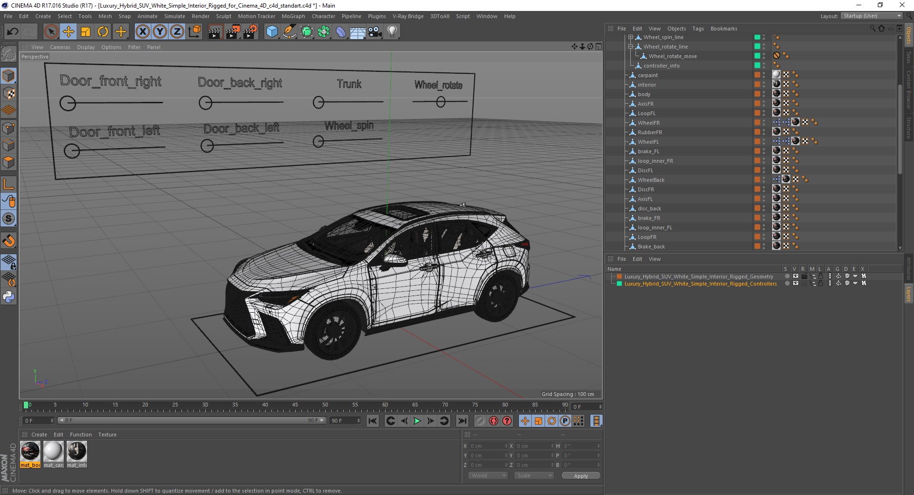Add a Floor environment object
The image size is (914, 495).
pyautogui.click(x=358, y=32)
